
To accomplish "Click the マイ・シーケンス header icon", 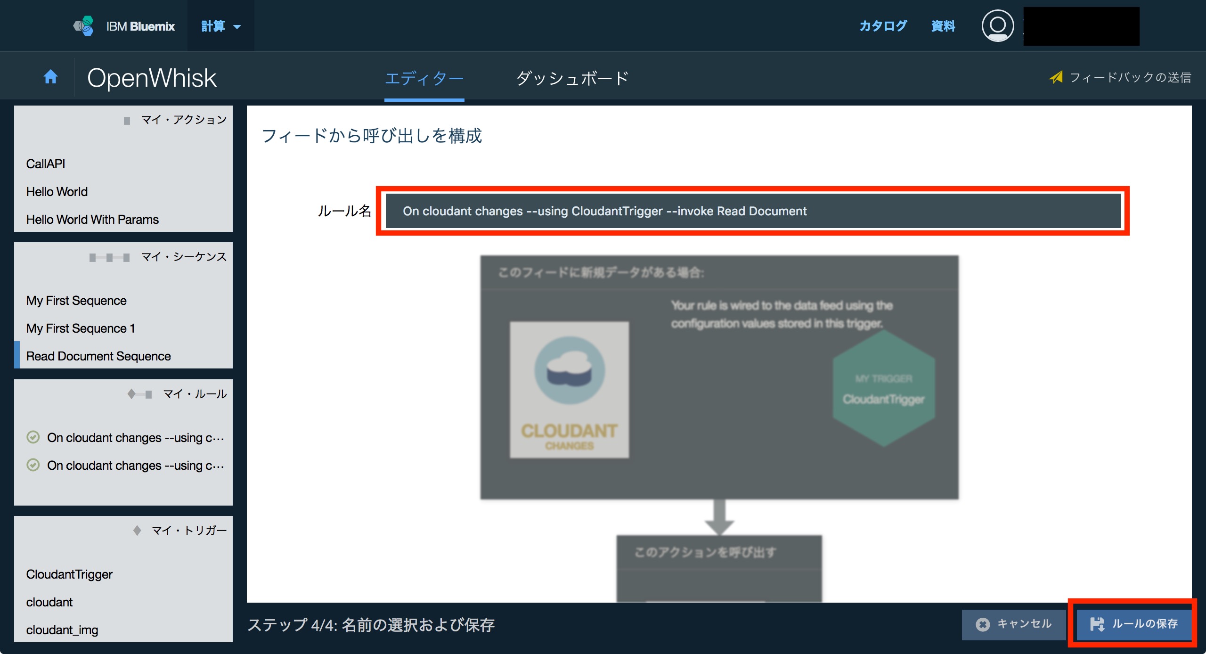I will (x=109, y=257).
